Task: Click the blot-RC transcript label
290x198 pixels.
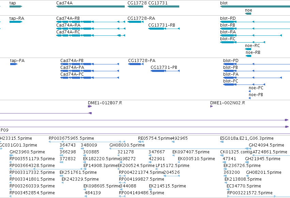Action: tap(228, 39)
